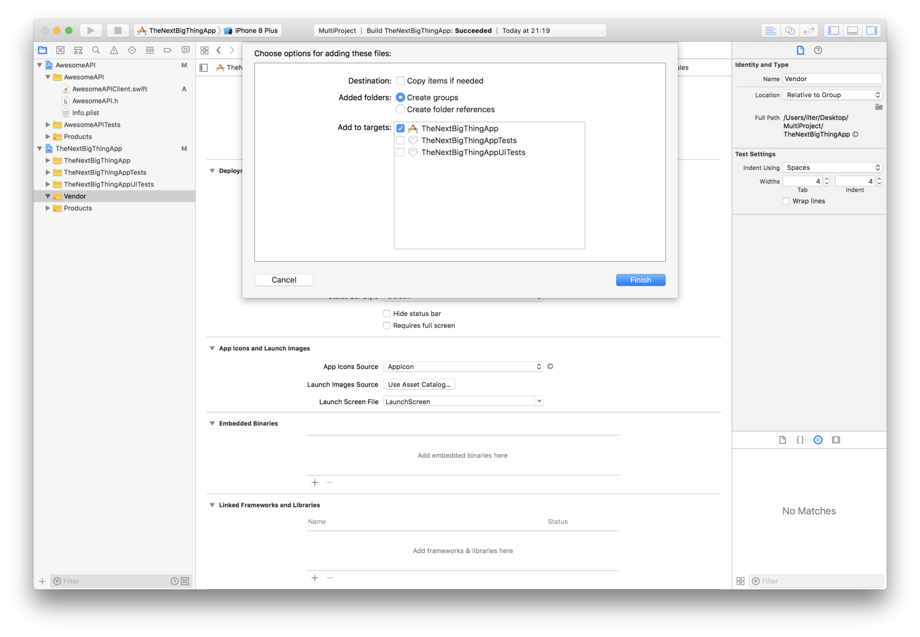Expand the AwesomeAPITests folder
This screenshot has height=637, width=920.
click(48, 125)
